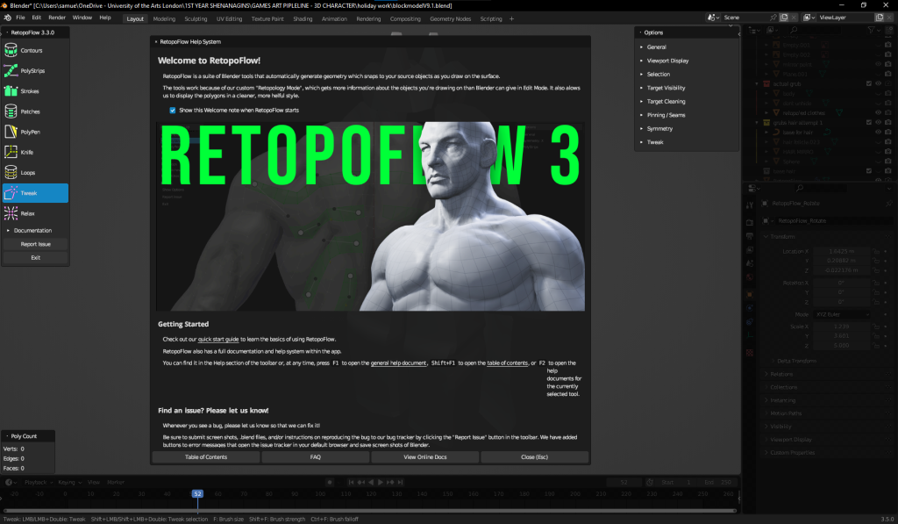Click the timeline horizontal scrollbar
898x524 pixels.
[x=369, y=510]
